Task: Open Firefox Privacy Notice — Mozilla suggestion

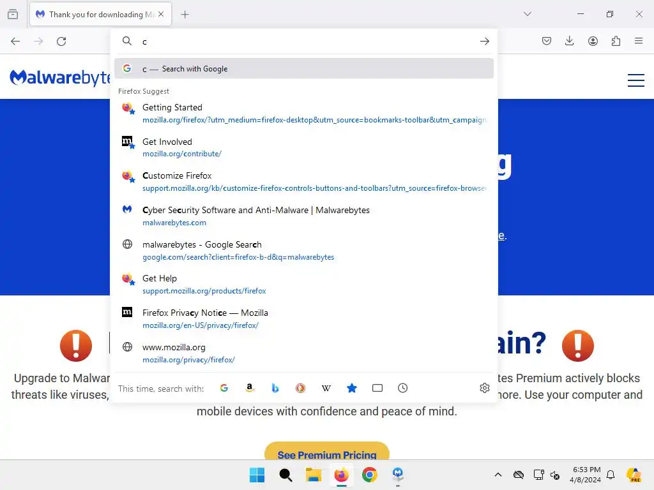Action: point(303,319)
